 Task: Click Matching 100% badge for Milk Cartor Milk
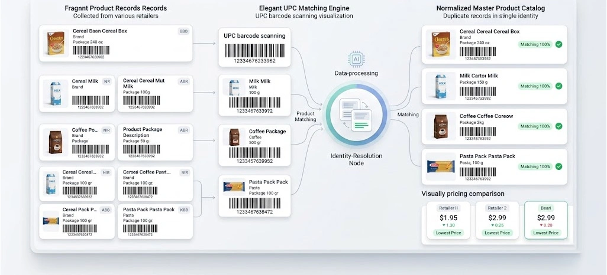(x=535, y=86)
